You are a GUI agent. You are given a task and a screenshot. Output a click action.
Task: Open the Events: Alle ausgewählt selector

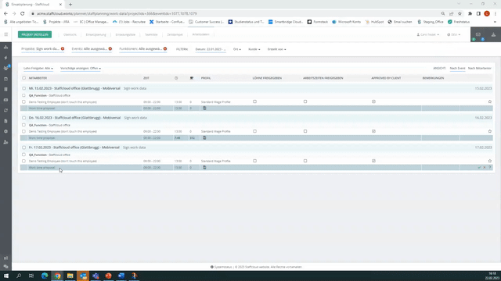tap(89, 48)
